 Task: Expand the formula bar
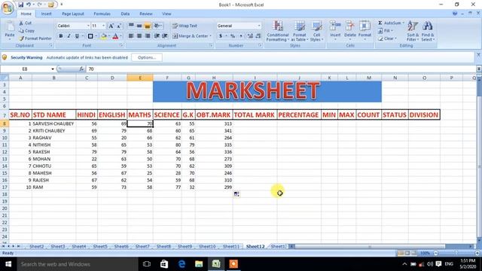479,69
